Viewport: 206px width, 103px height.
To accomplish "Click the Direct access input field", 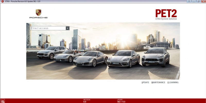I will [48, 28].
